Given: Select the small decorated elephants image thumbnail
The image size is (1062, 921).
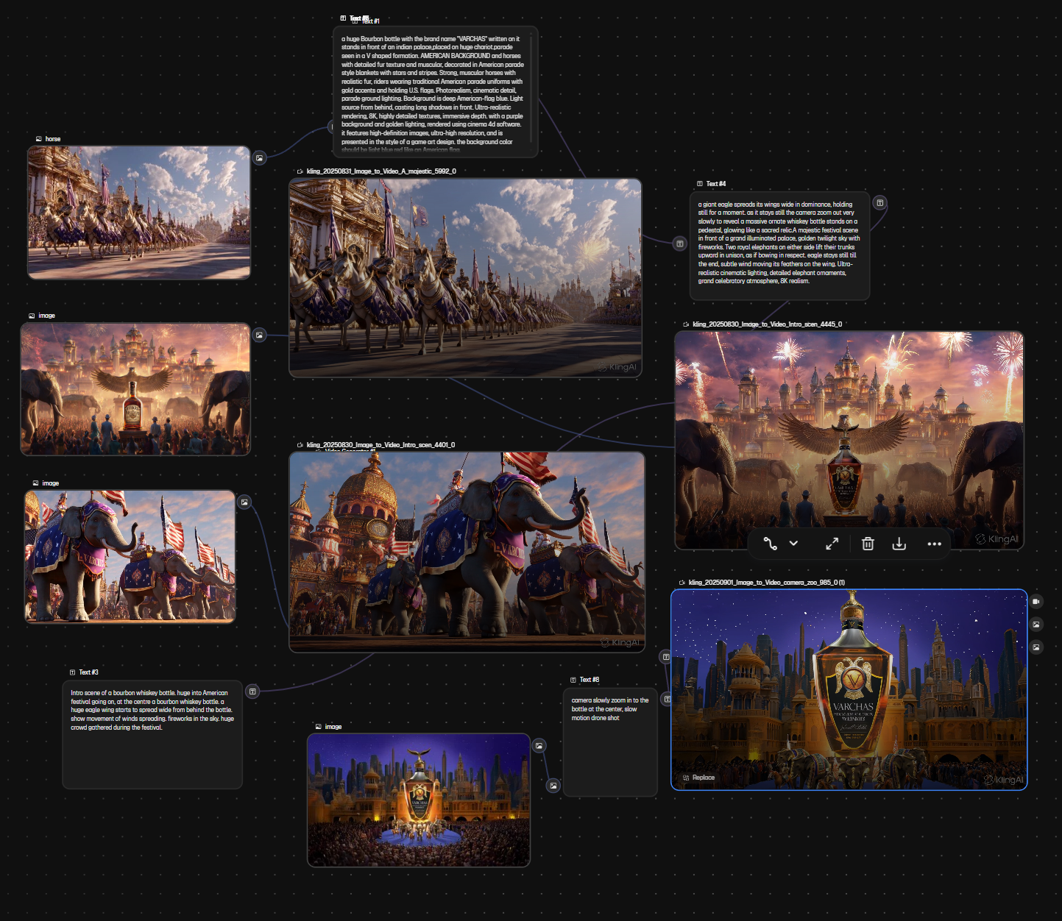Looking at the screenshot, I should pyautogui.click(x=130, y=557).
